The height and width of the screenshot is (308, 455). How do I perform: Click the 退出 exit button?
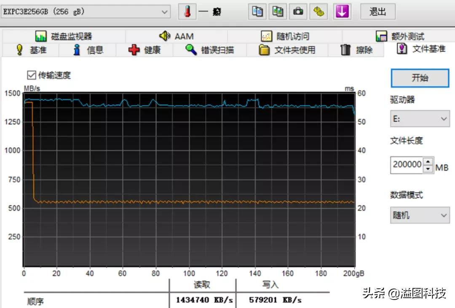377,12
